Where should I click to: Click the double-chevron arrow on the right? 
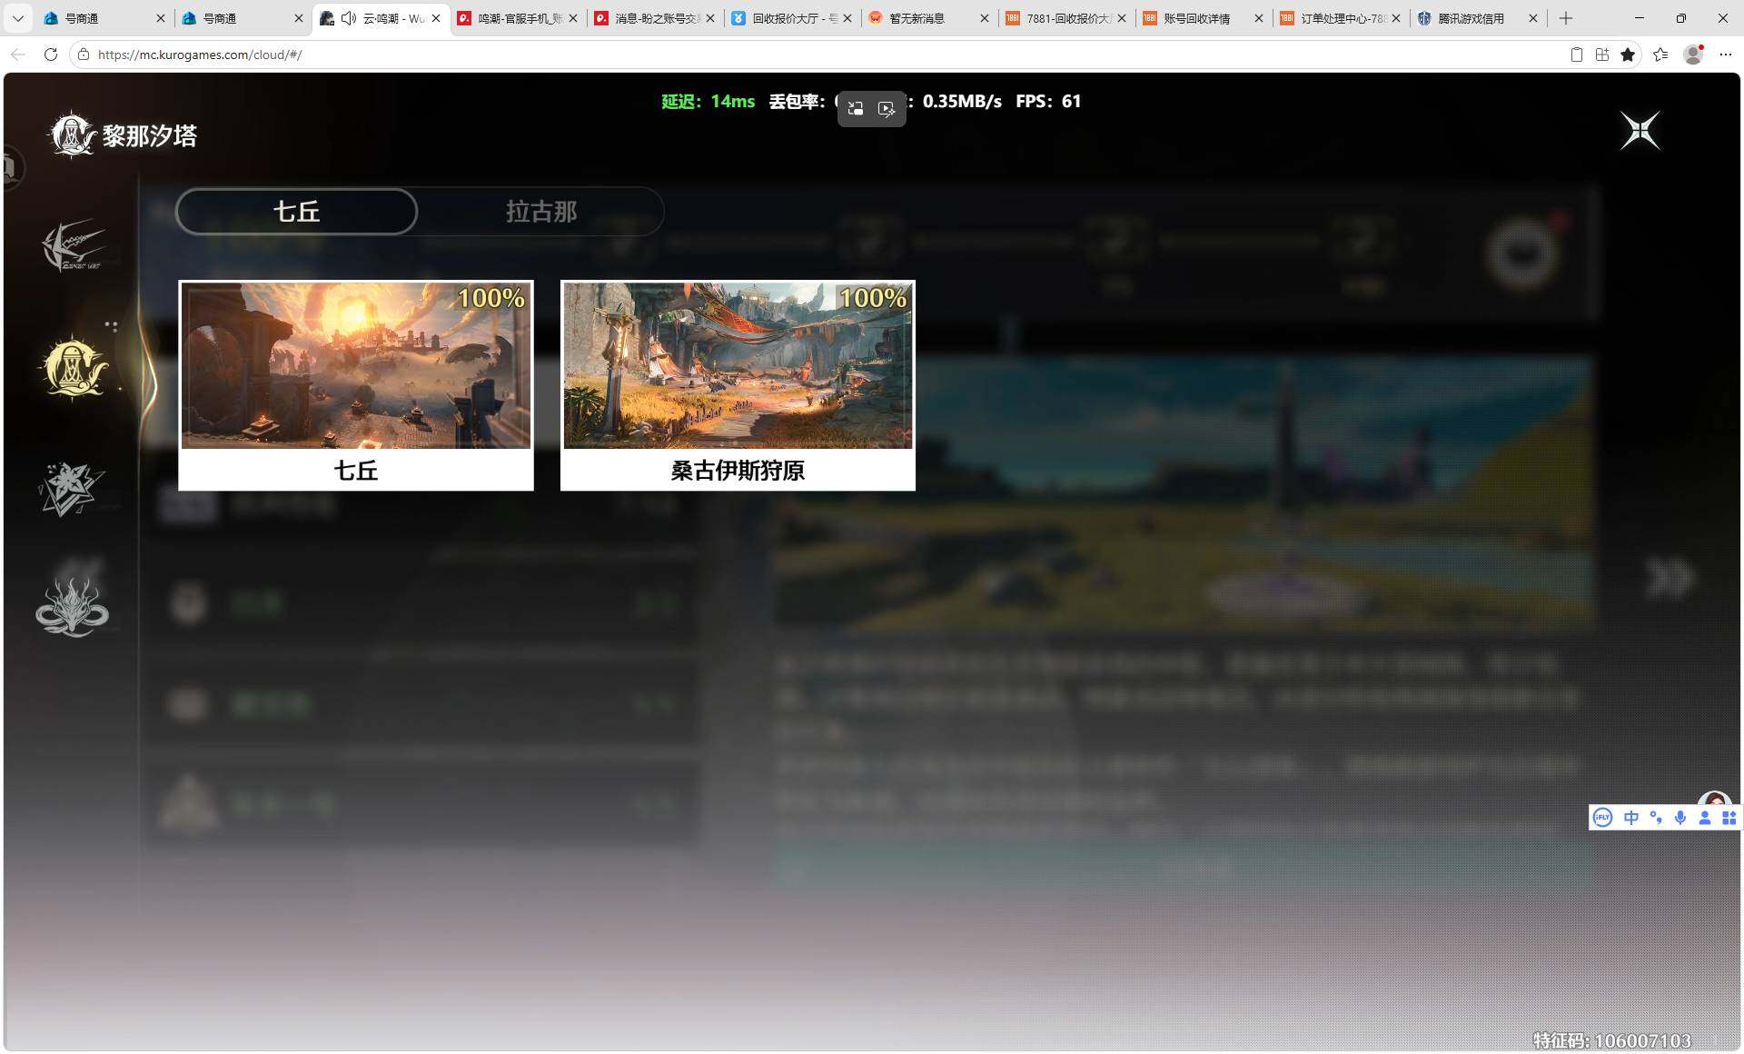point(1670,578)
